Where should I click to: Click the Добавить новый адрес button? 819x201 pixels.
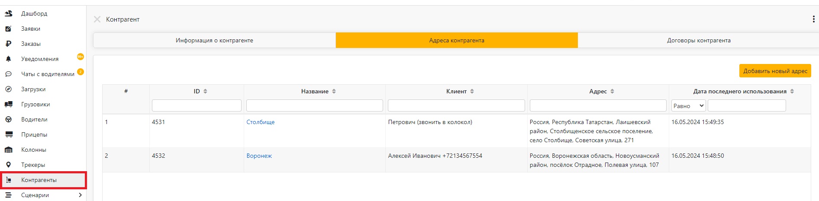tap(775, 71)
